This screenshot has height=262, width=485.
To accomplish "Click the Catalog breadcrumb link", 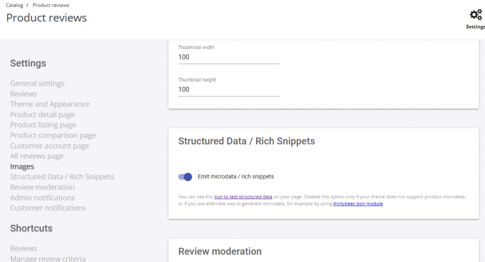I will pos(15,5).
